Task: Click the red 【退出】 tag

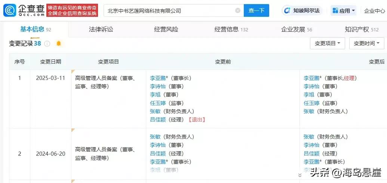Action: click(197, 120)
